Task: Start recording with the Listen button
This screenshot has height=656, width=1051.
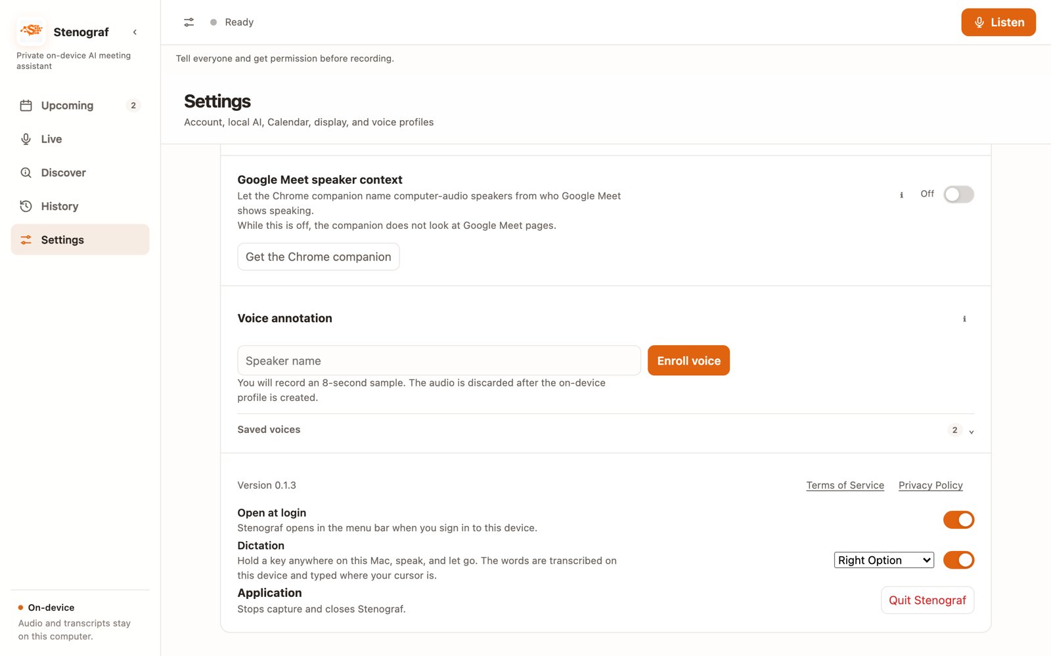Action: (998, 22)
